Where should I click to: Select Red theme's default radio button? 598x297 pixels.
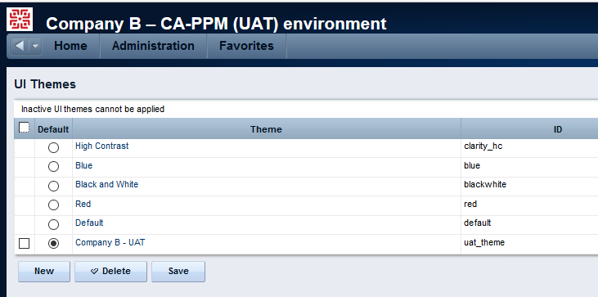53,205
